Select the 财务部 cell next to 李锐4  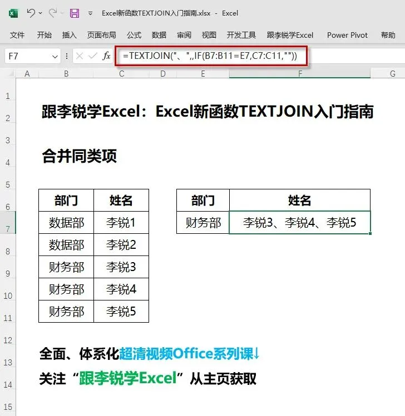[66, 289]
